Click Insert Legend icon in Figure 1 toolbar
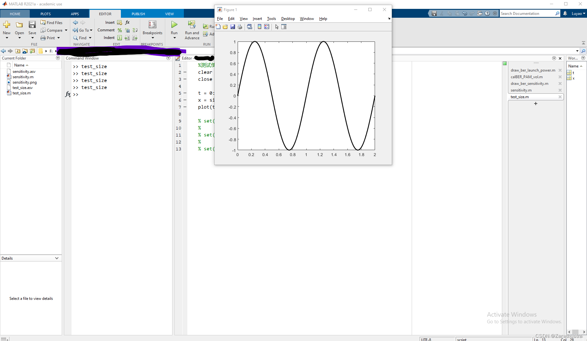Image resolution: width=587 pixels, height=341 pixels. [267, 27]
